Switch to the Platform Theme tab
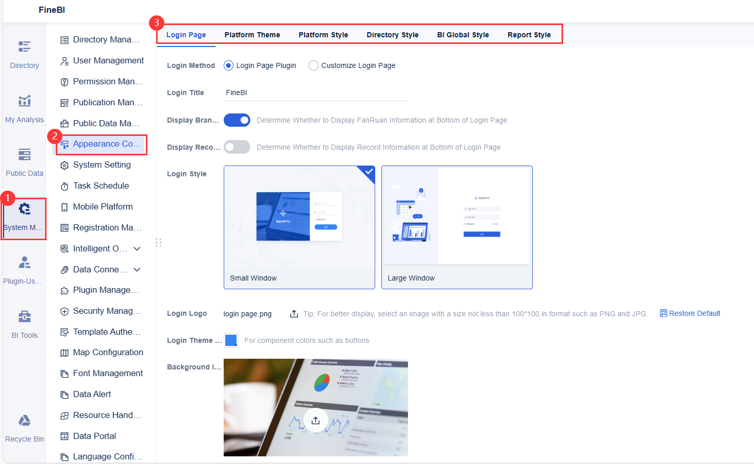 pos(252,34)
